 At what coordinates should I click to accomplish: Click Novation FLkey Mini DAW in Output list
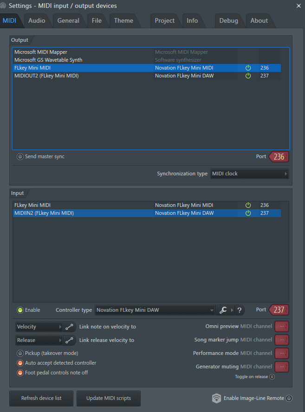184,76
